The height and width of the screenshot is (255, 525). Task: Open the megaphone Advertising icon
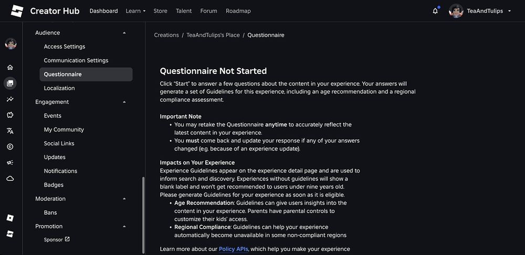coord(10,163)
